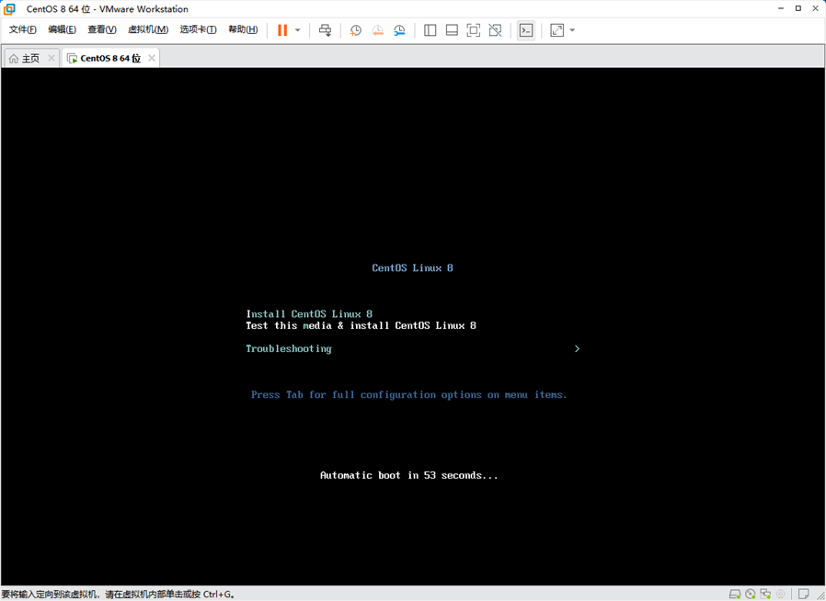Click the Automatic boot countdown text
This screenshot has width=826, height=601.
408,475
